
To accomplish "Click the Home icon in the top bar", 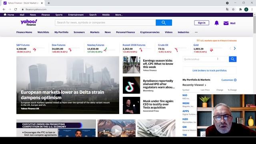I will [5, 14].
